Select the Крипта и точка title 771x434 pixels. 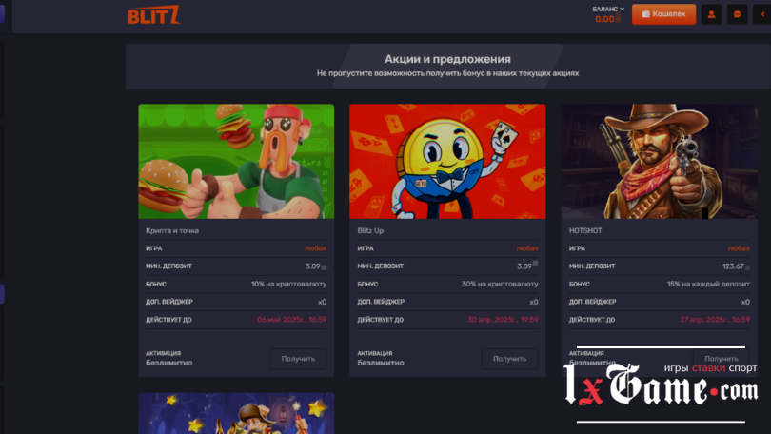pyautogui.click(x=172, y=230)
